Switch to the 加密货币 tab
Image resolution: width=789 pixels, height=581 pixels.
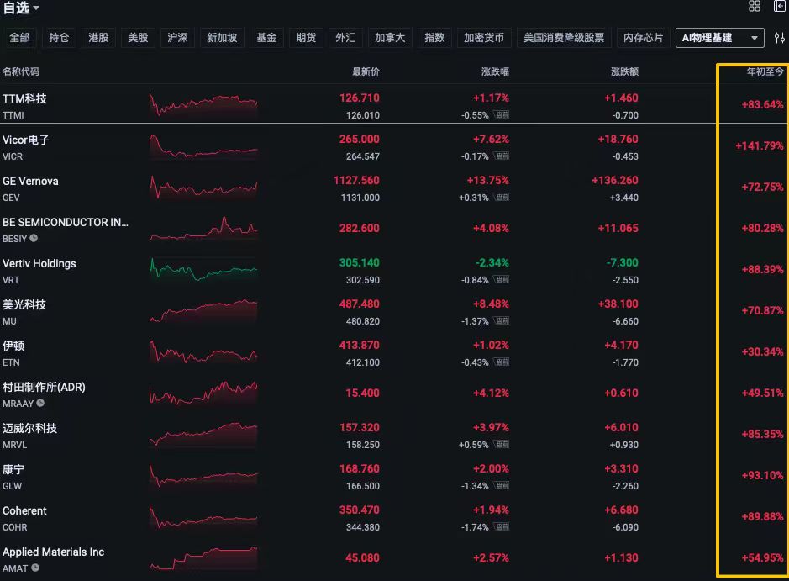(x=484, y=38)
